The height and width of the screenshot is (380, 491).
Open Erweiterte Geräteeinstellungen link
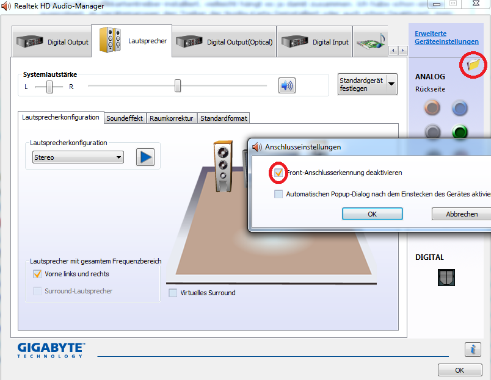coord(446,38)
